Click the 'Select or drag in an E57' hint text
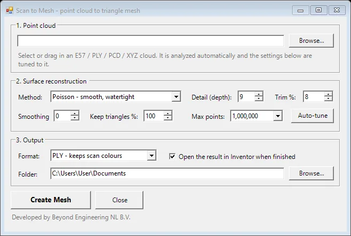 coord(165,60)
